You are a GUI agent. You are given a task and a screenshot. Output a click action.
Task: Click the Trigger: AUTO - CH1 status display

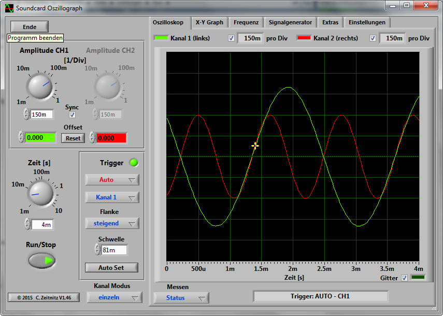[320, 296]
